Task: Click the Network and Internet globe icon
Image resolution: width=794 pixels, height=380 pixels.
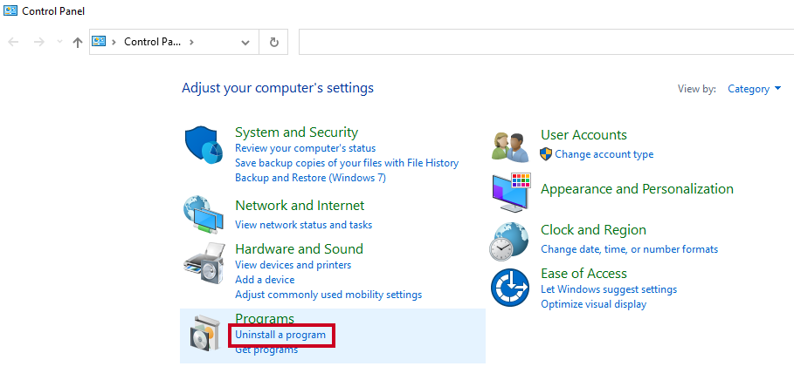Action: [x=204, y=214]
